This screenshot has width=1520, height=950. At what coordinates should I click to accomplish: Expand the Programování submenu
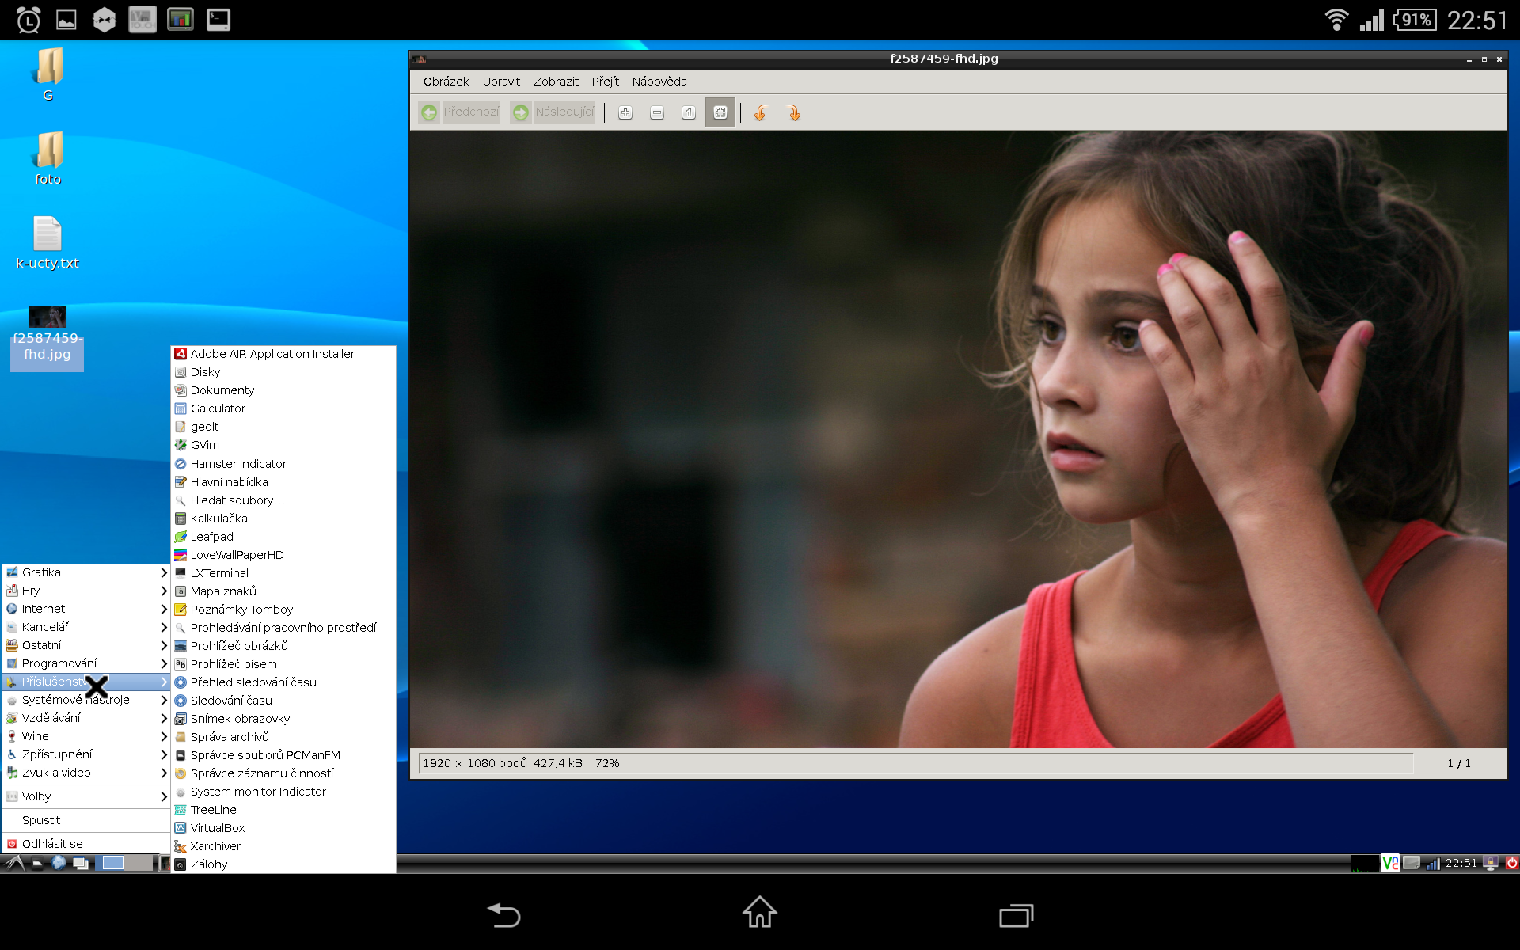tap(86, 663)
